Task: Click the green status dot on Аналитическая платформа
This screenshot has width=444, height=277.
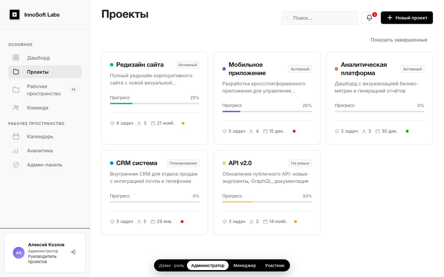Action: (407, 131)
